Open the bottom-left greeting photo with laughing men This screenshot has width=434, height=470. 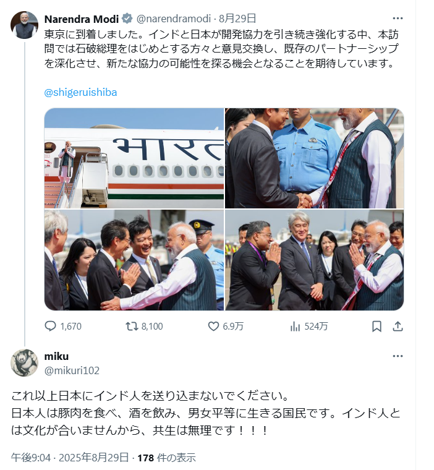pos(134,260)
